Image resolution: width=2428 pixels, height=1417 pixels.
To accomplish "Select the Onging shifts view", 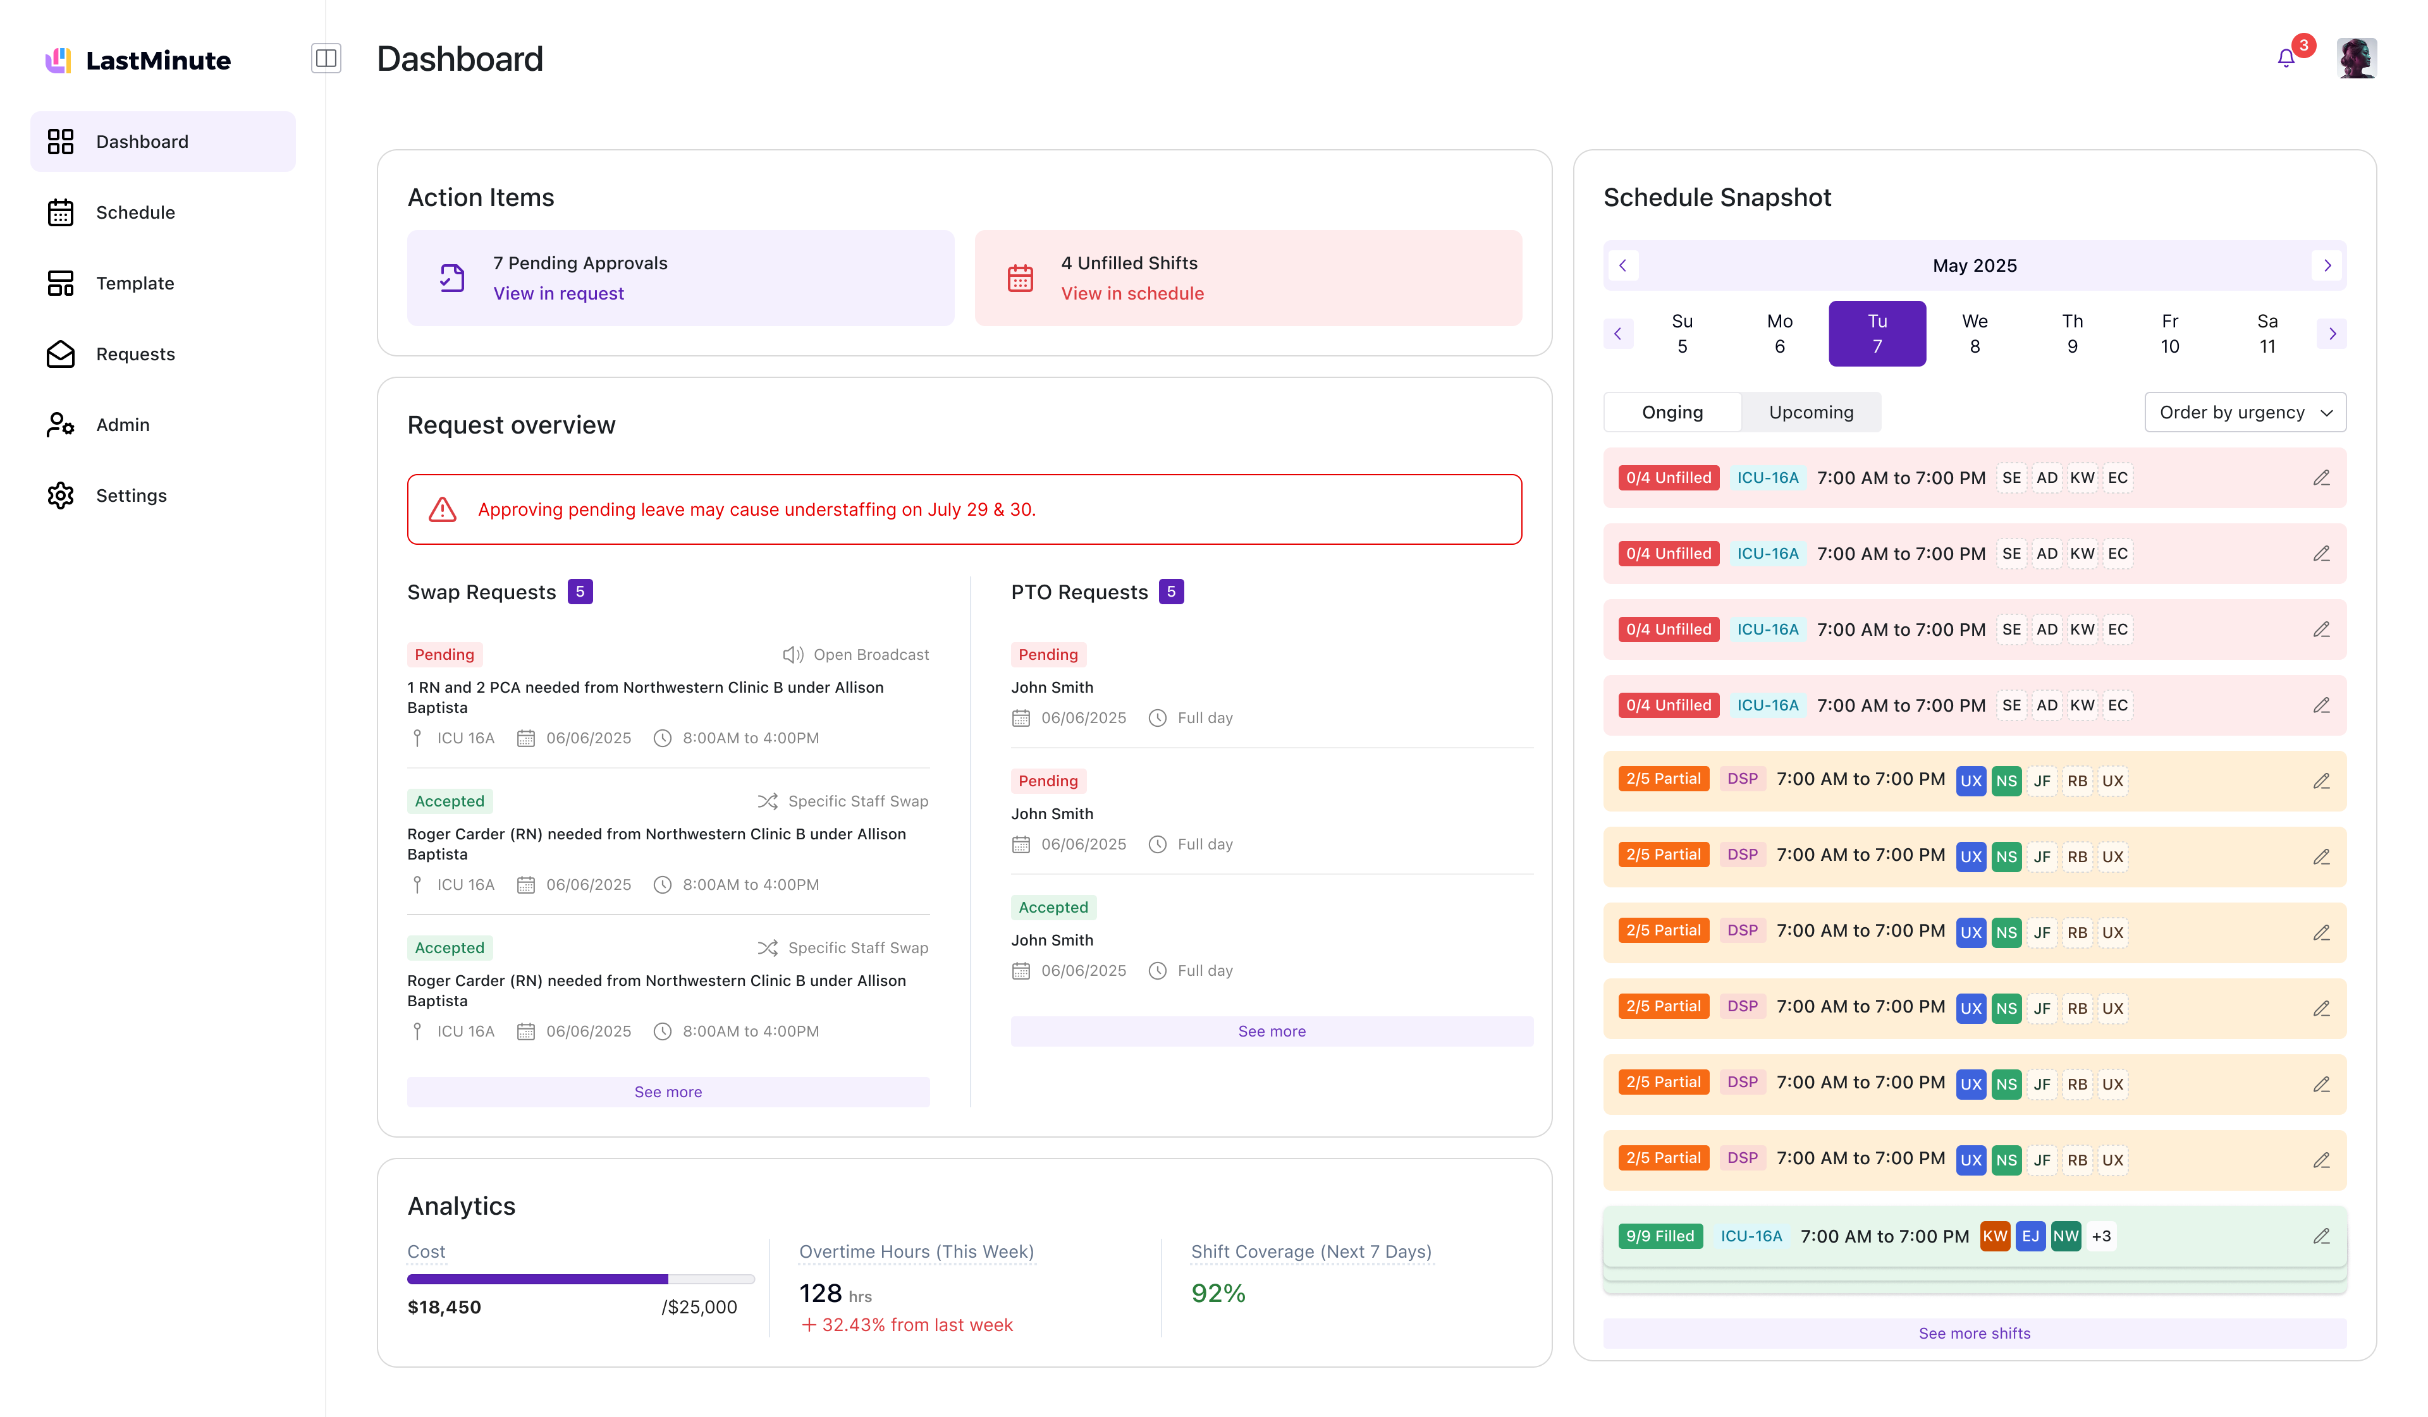I will click(1672, 411).
